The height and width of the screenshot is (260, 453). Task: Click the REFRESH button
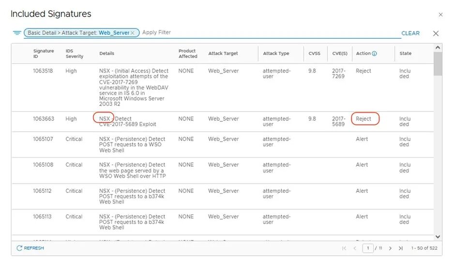coord(30,248)
